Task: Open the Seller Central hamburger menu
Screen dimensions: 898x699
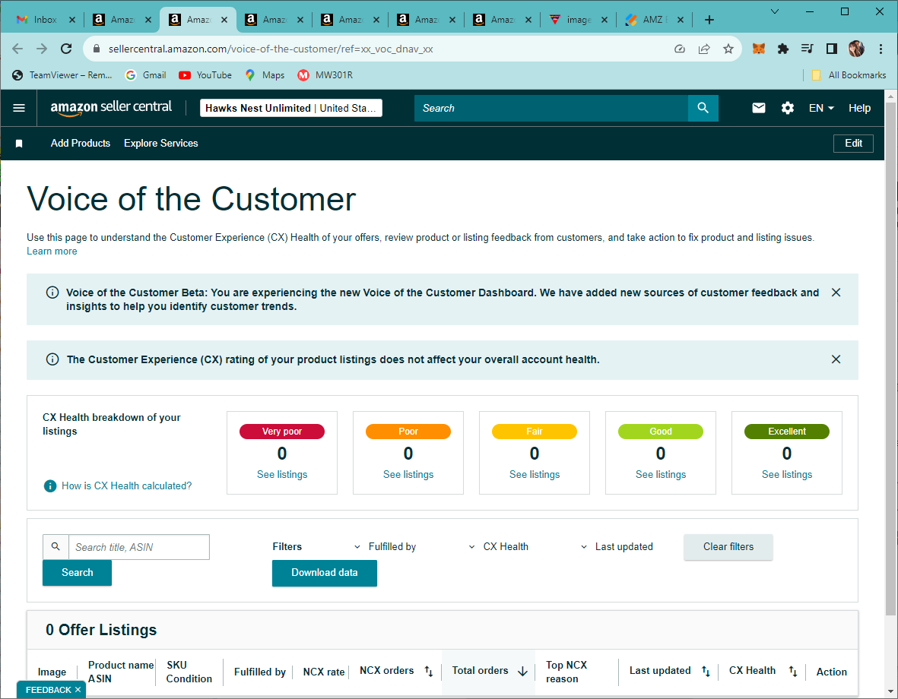Action: pyautogui.click(x=19, y=108)
